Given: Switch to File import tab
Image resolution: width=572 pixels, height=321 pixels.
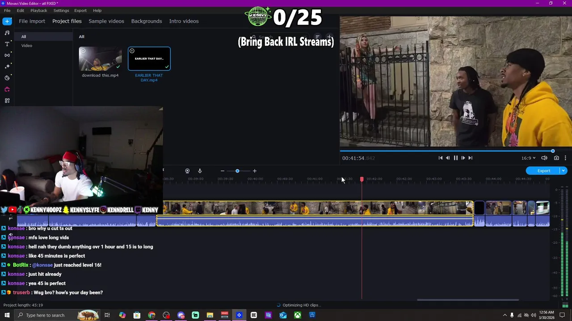Looking at the screenshot, I should 32,21.
